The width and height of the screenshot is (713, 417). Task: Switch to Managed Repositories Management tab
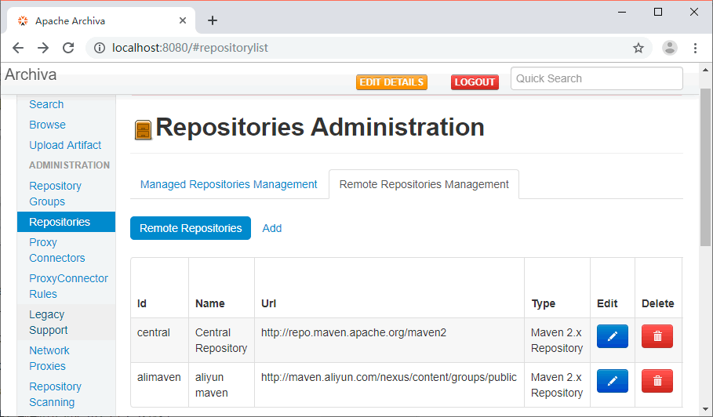pos(228,184)
